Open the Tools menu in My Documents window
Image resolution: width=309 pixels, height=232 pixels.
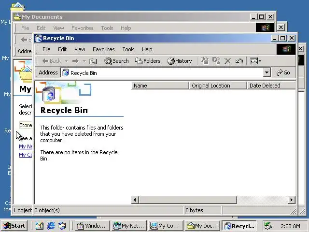[107, 28]
